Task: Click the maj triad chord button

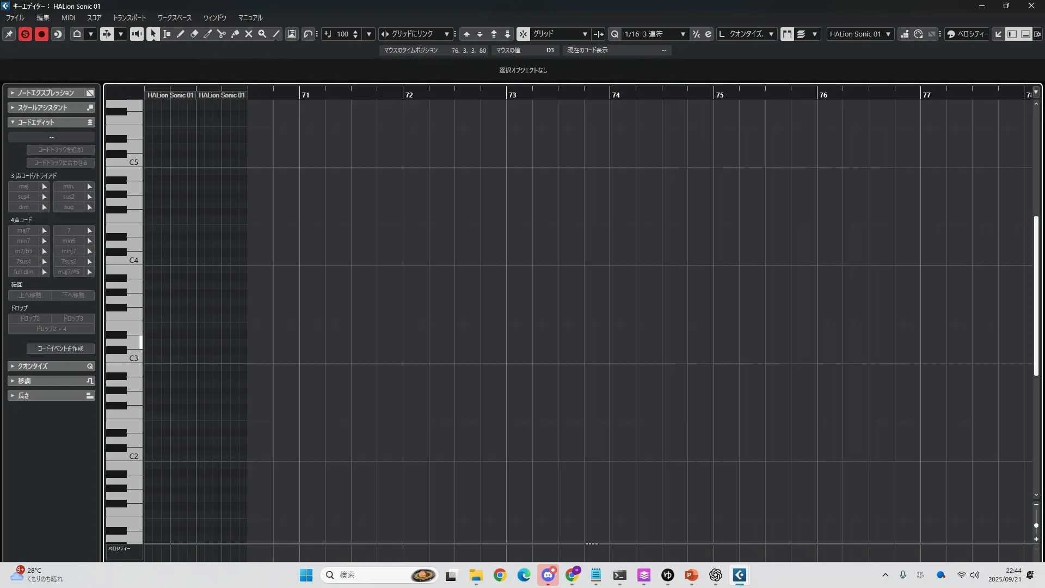Action: 23,186
